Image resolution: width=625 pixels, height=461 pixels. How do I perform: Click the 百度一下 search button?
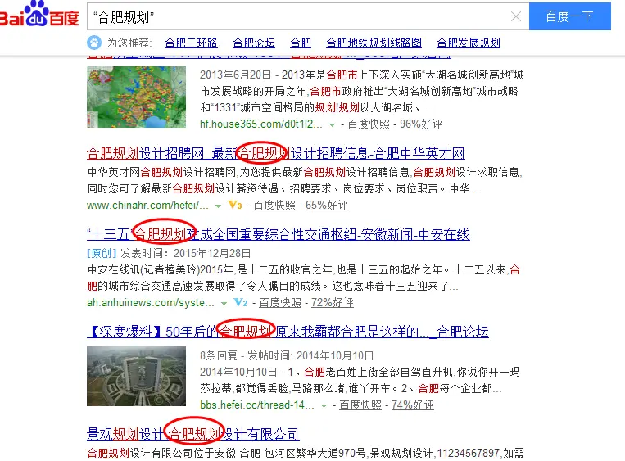point(569,16)
